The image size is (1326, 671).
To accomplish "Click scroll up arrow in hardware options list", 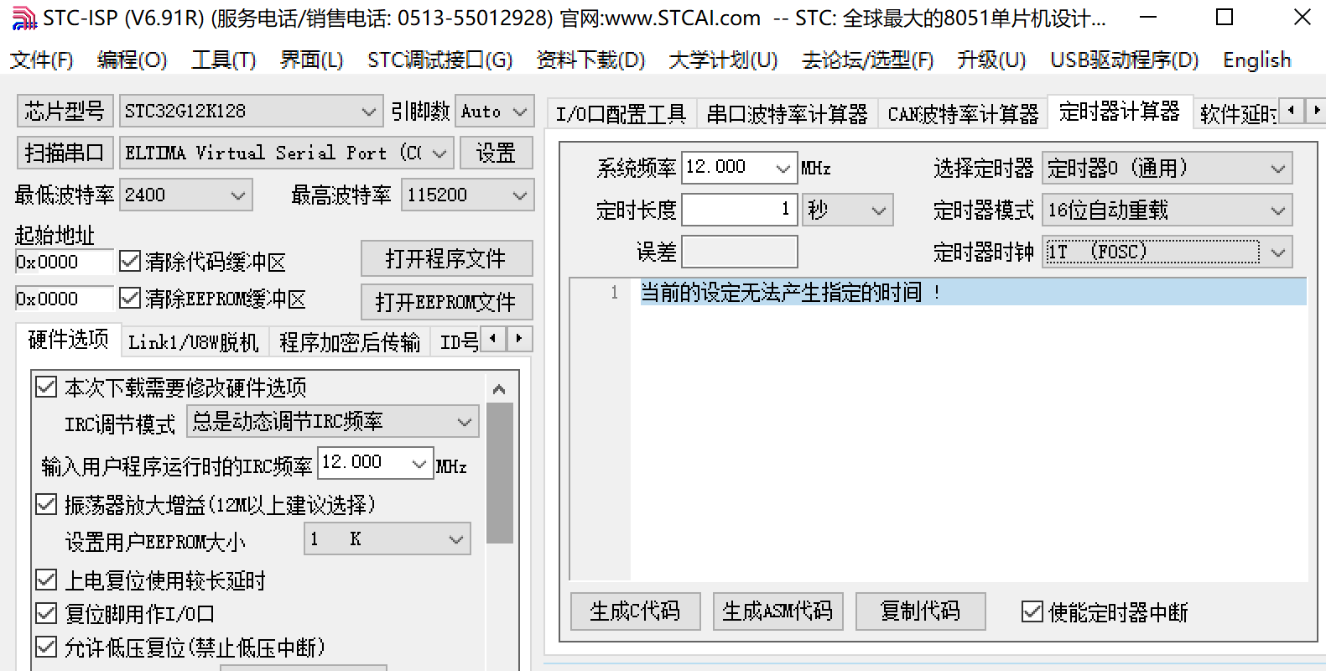I will point(499,388).
